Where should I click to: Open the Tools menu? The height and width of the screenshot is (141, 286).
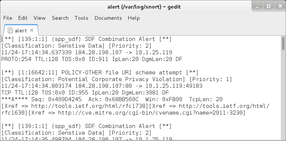pos(81,18)
